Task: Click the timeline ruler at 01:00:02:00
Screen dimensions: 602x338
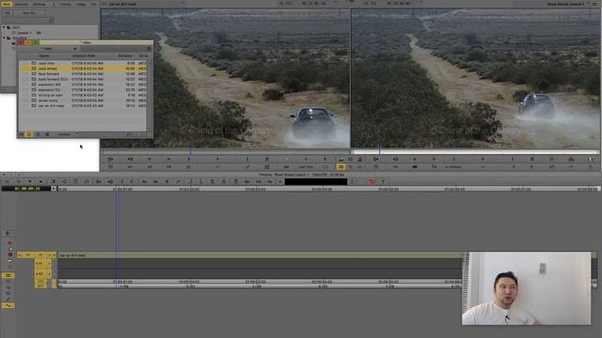Action: (189, 190)
